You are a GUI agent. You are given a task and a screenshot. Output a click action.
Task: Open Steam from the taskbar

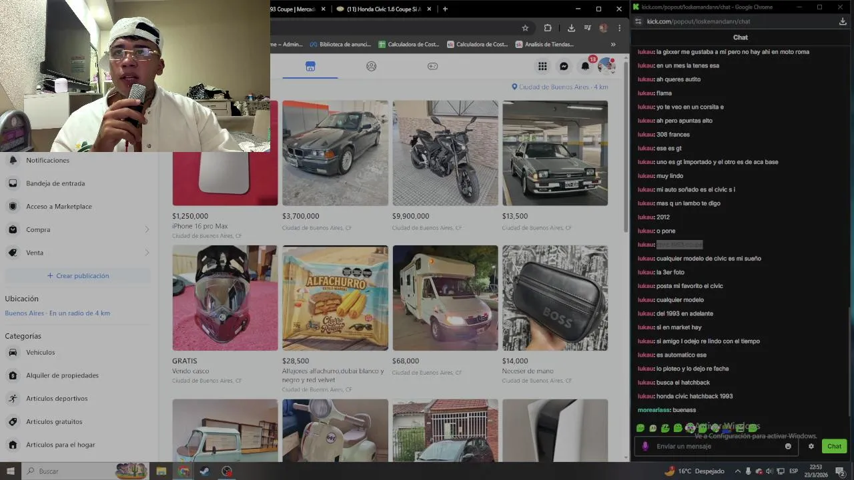[204, 471]
